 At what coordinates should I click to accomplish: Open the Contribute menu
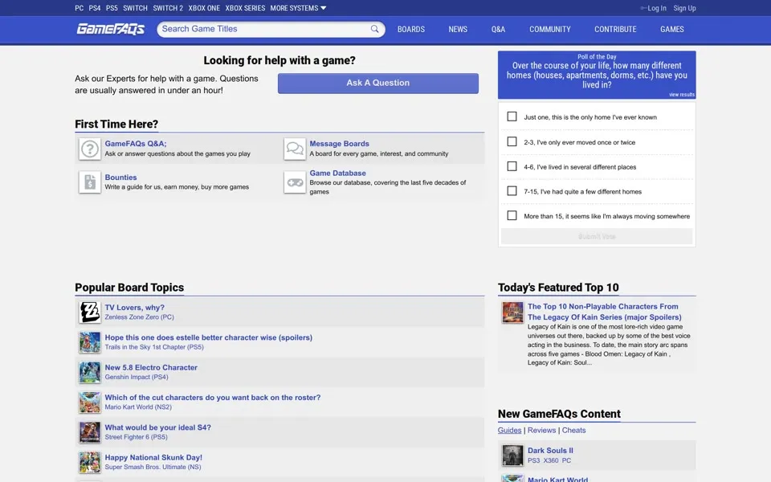click(615, 30)
